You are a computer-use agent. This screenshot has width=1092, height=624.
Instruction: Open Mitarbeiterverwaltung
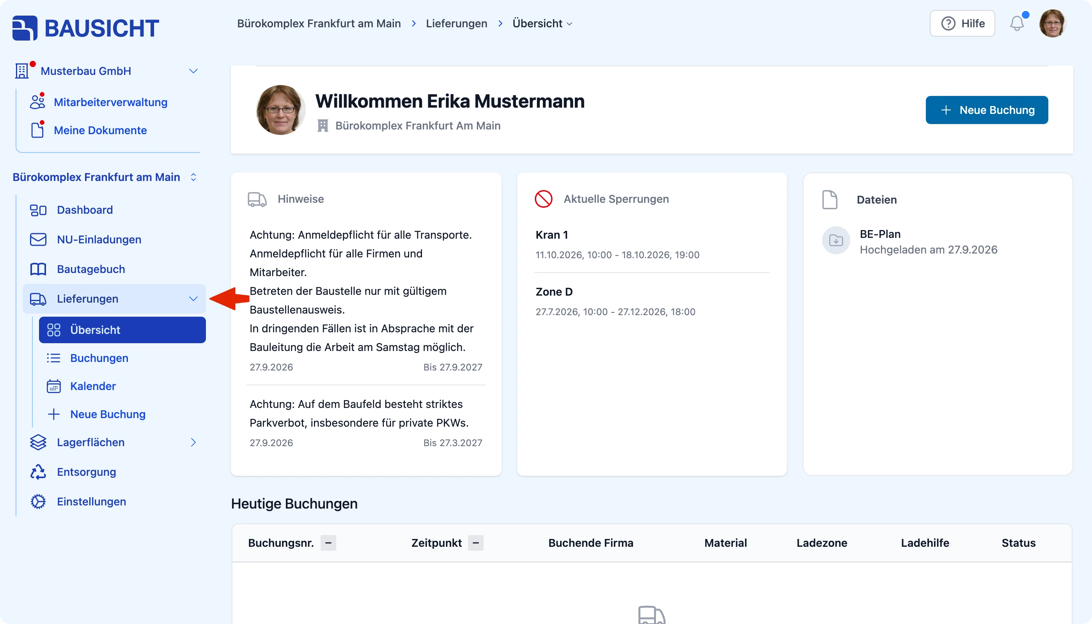pyautogui.click(x=111, y=102)
